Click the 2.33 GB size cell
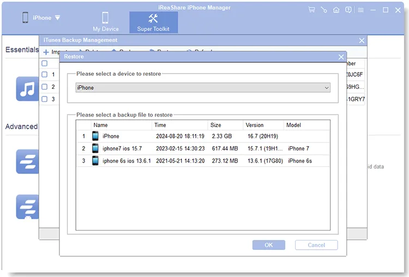The image size is (409, 277). (x=222, y=136)
